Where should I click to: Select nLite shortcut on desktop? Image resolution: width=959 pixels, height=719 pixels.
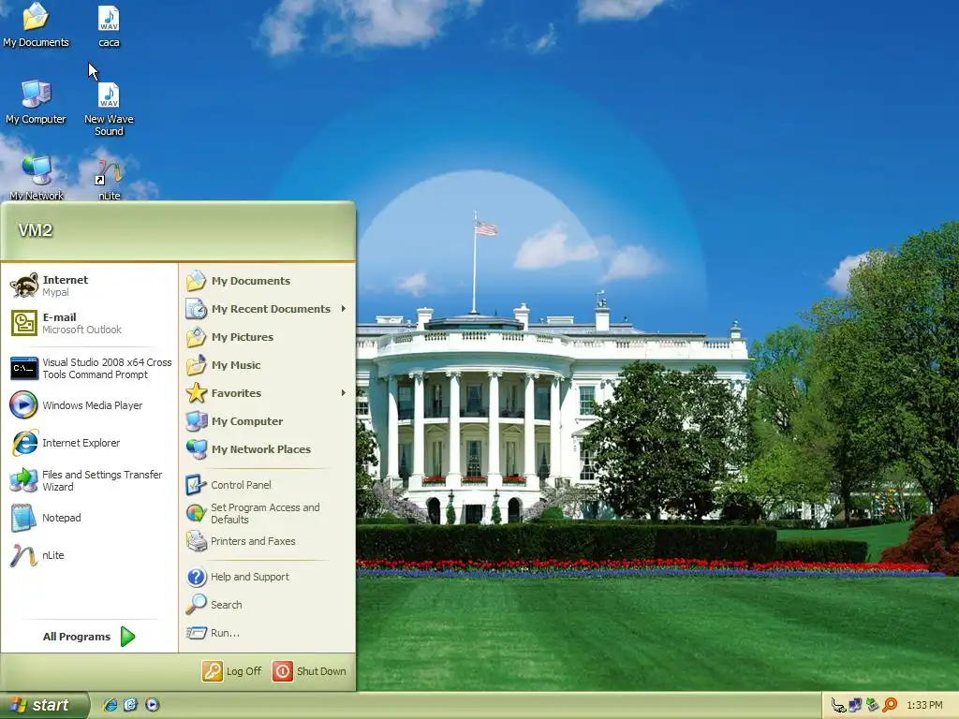pyautogui.click(x=109, y=179)
